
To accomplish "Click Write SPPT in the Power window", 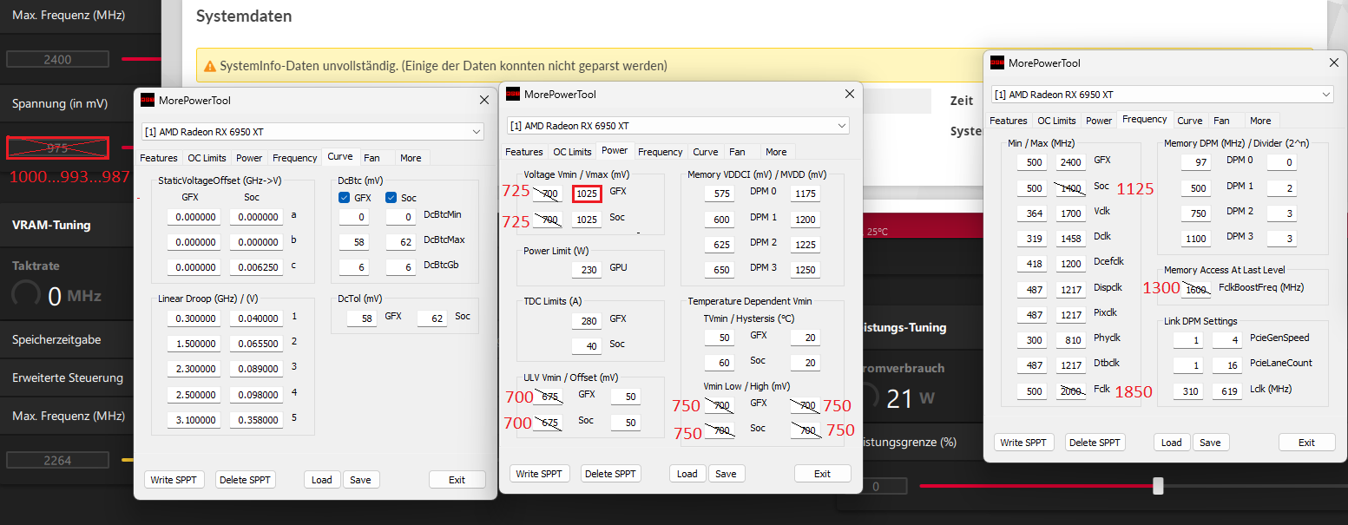I will point(540,474).
